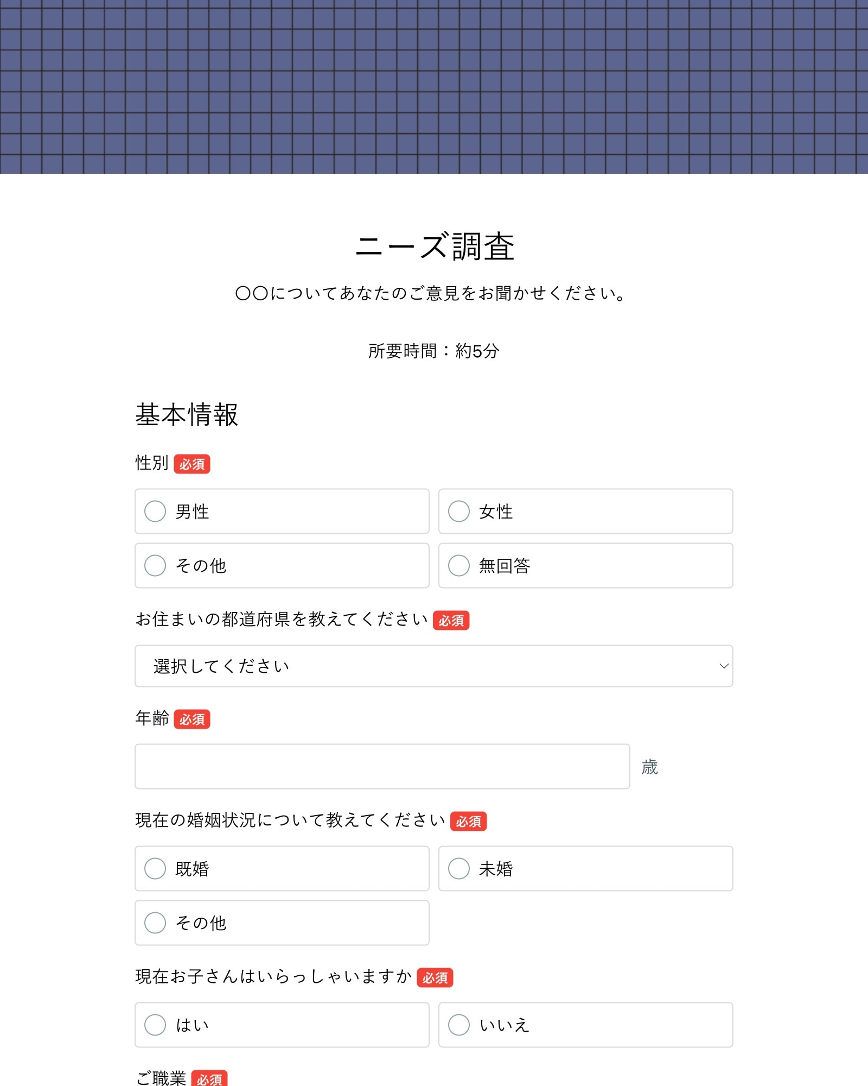The height and width of the screenshot is (1086, 868).
Task: Select 既婚 for marital status
Action: [155, 868]
